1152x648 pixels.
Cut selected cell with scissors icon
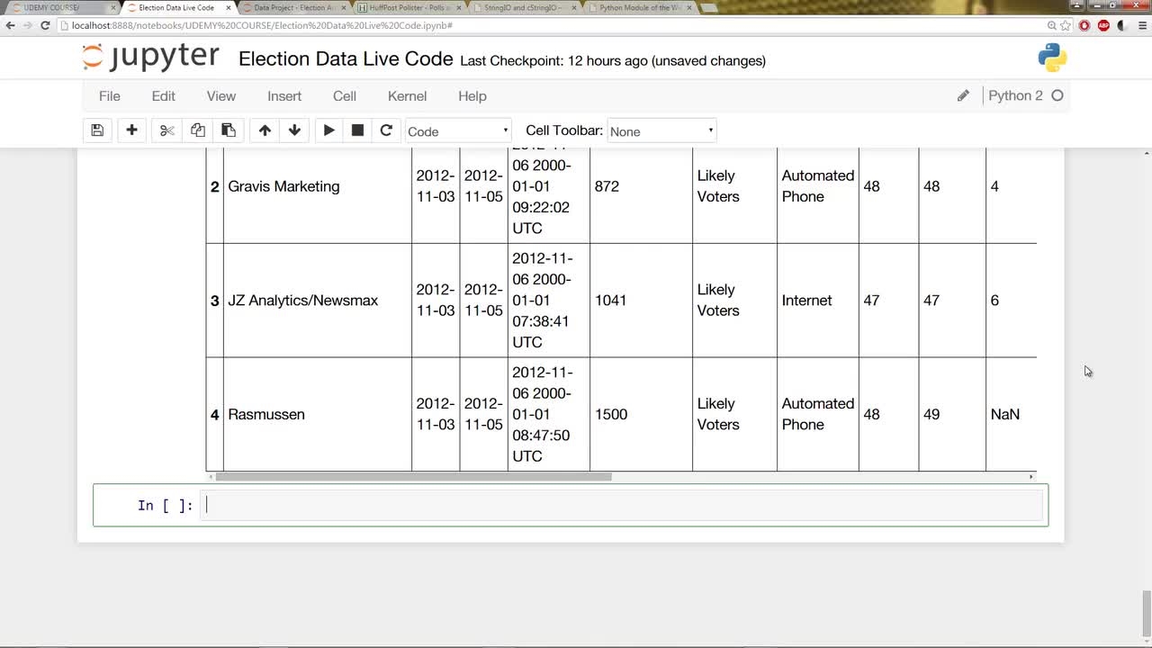[166, 130]
